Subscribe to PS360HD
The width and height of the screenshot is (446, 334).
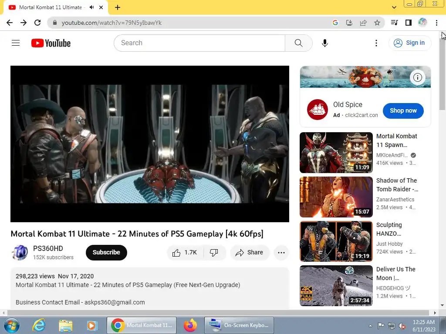pos(106,253)
